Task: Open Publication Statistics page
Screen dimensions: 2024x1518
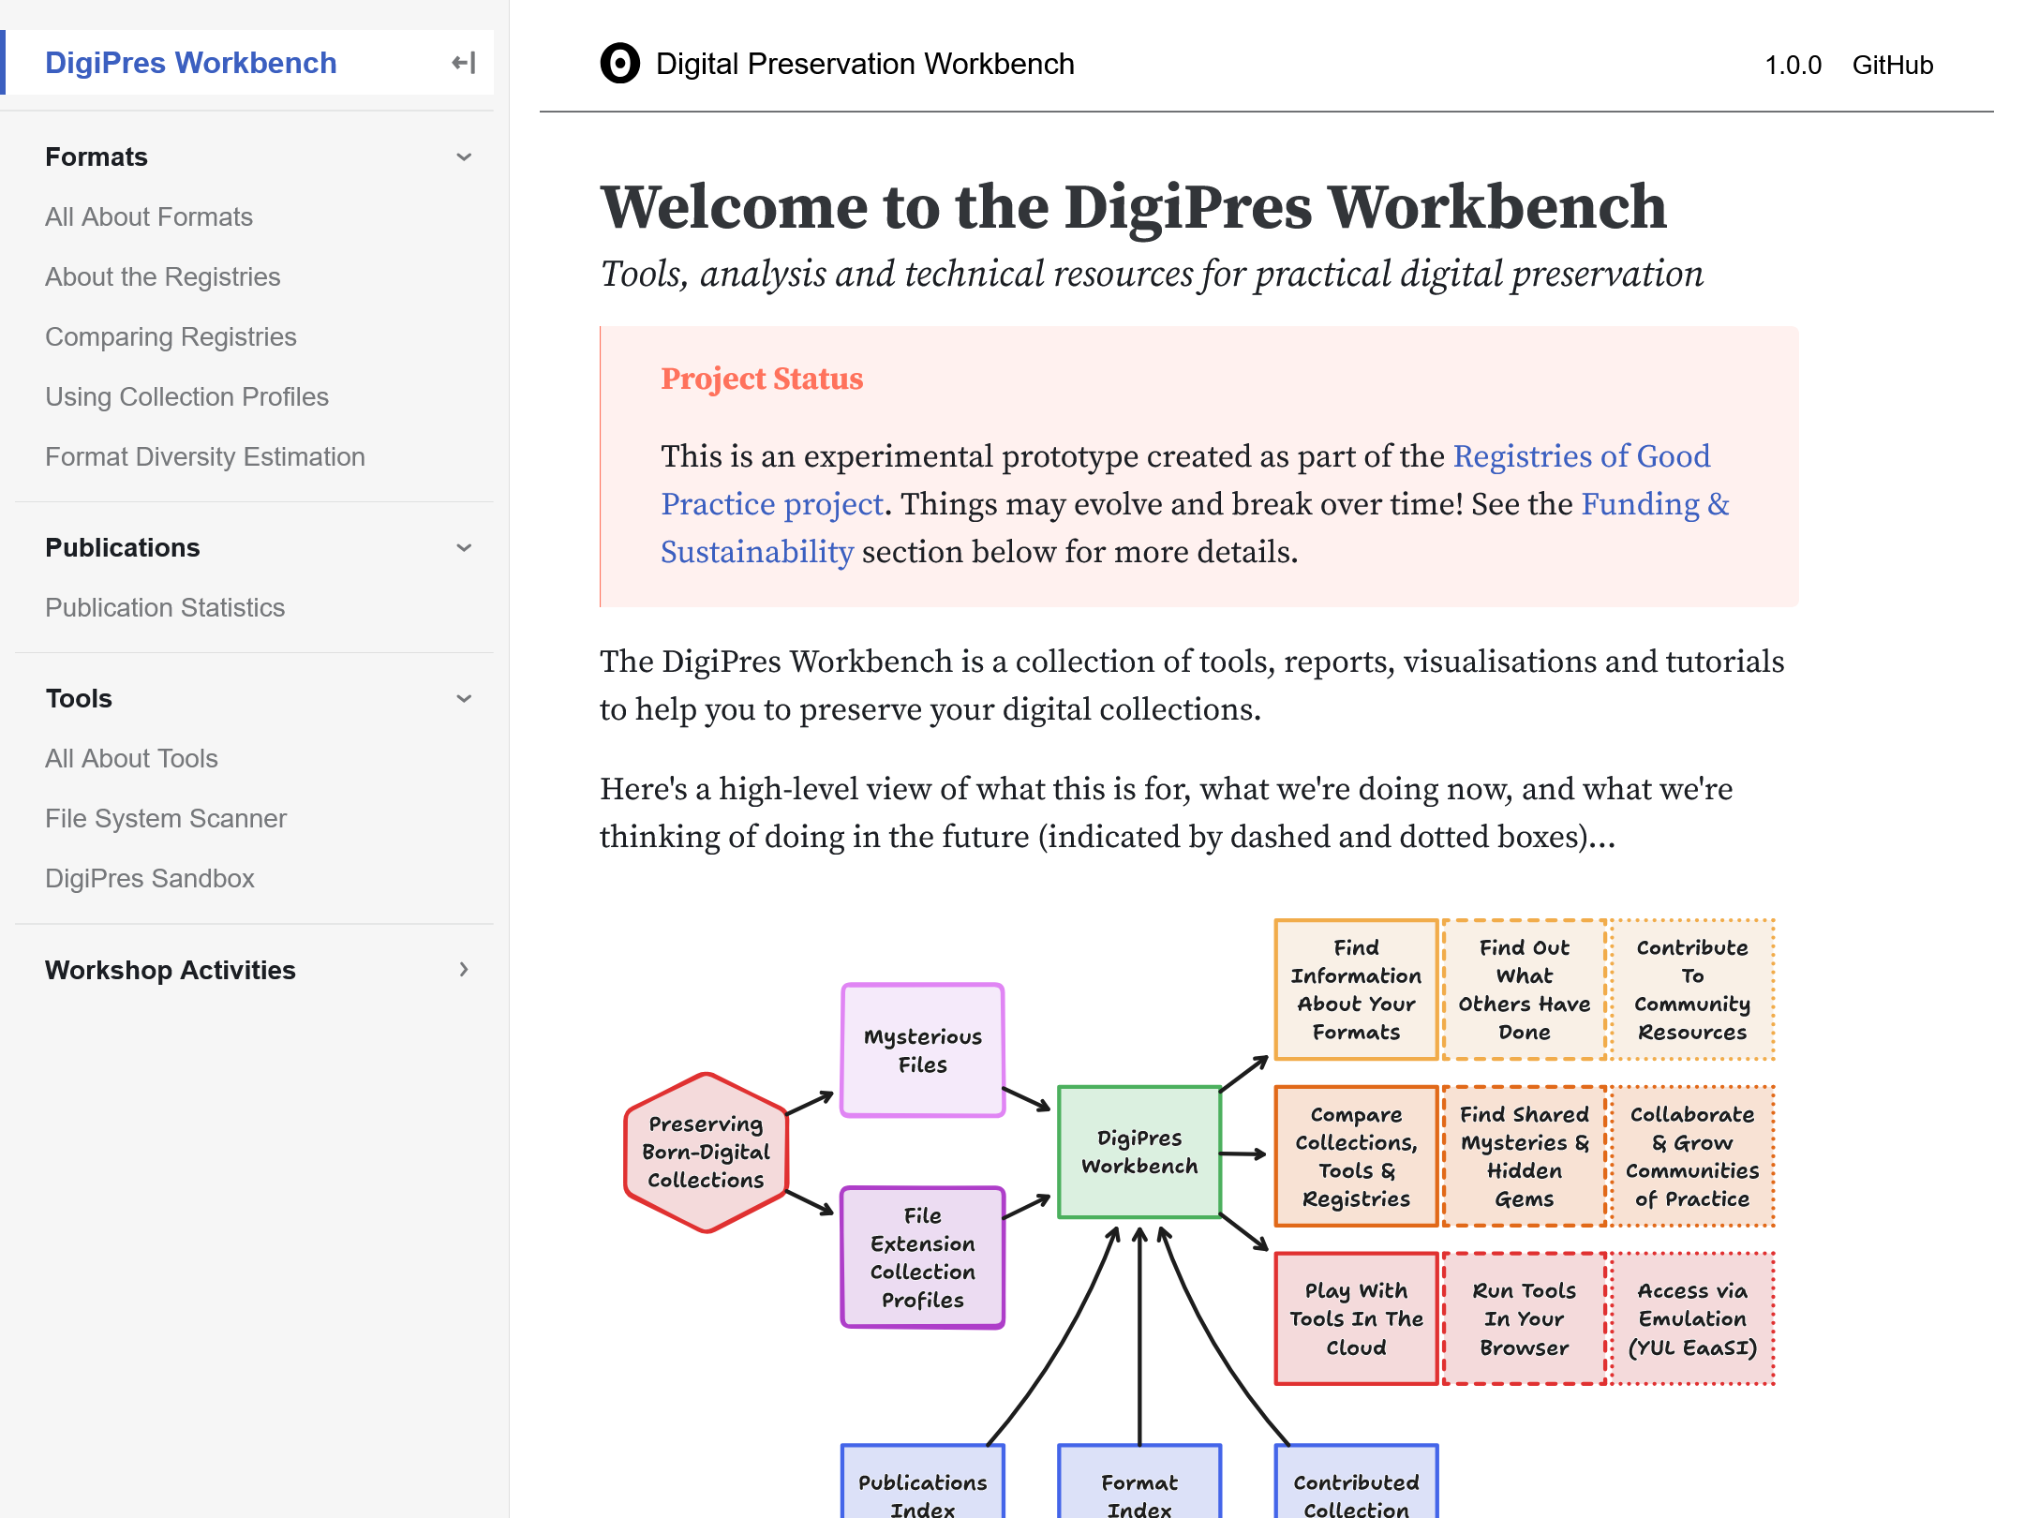Action: [165, 607]
